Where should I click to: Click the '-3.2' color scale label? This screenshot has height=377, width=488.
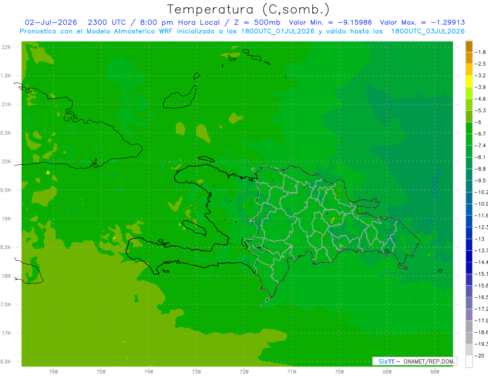[480, 76]
